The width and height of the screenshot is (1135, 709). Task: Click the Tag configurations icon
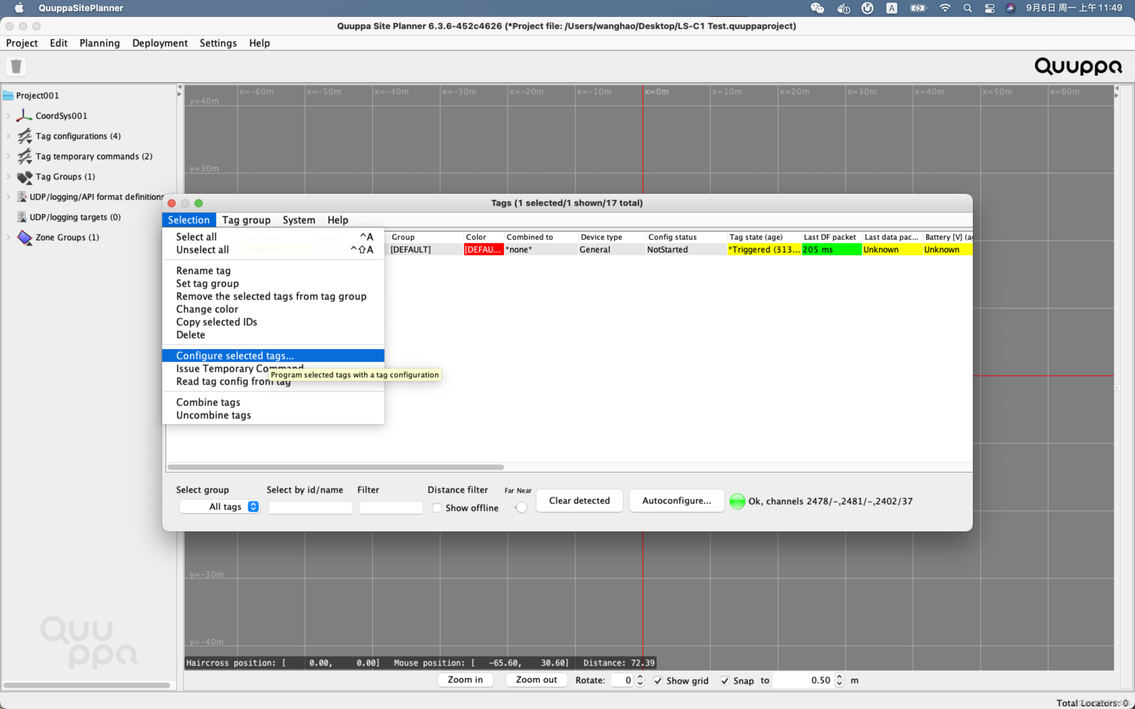coord(24,136)
